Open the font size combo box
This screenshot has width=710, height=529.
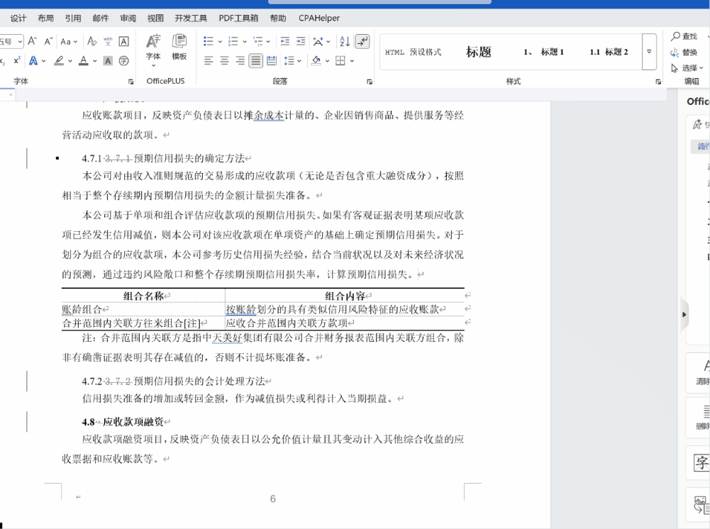[11, 41]
